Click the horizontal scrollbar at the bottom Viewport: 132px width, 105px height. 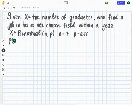pos(39,104)
